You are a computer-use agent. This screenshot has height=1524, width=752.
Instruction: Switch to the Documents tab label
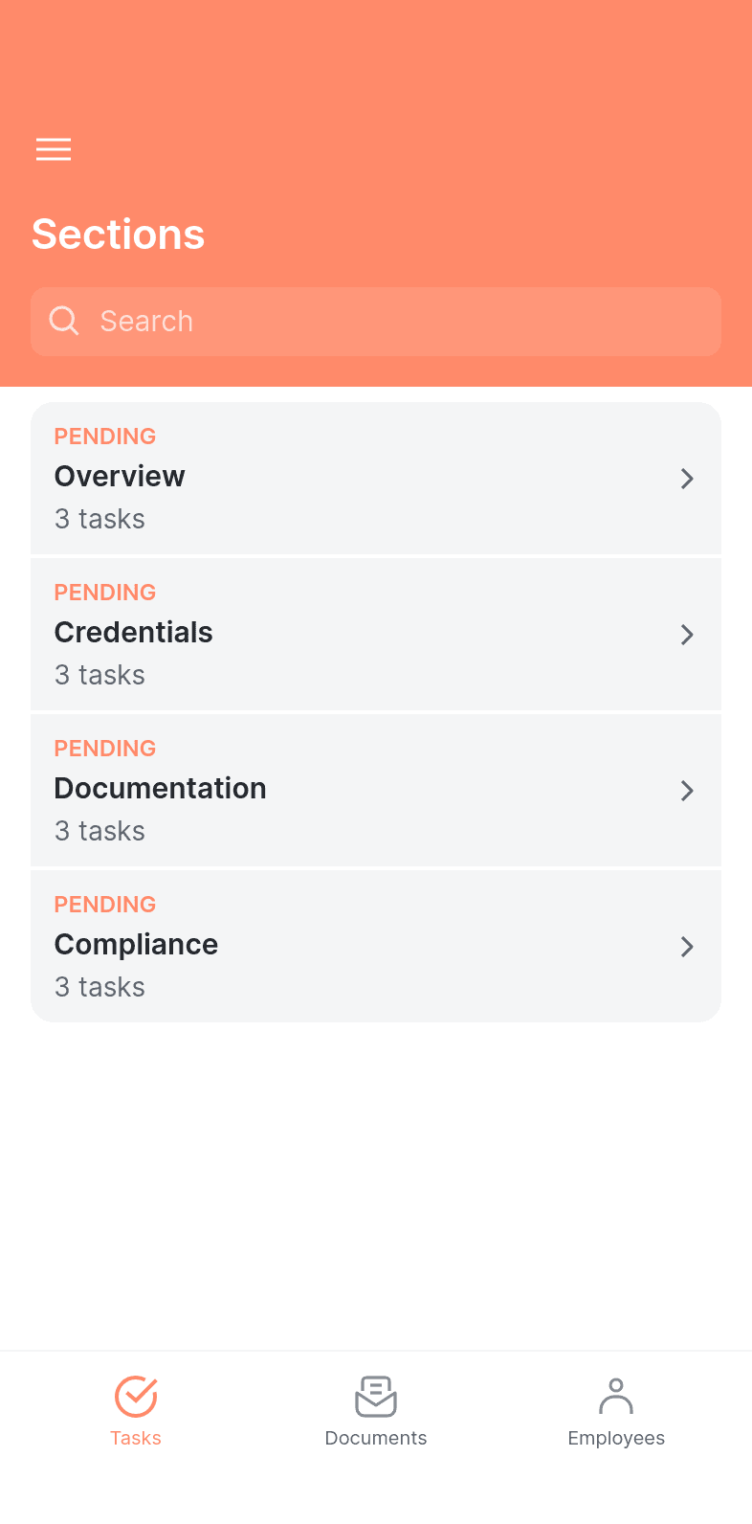click(x=376, y=1438)
